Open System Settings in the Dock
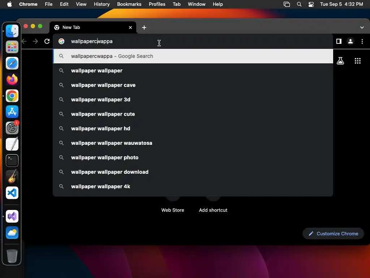This screenshot has height=278, width=370. point(12,128)
